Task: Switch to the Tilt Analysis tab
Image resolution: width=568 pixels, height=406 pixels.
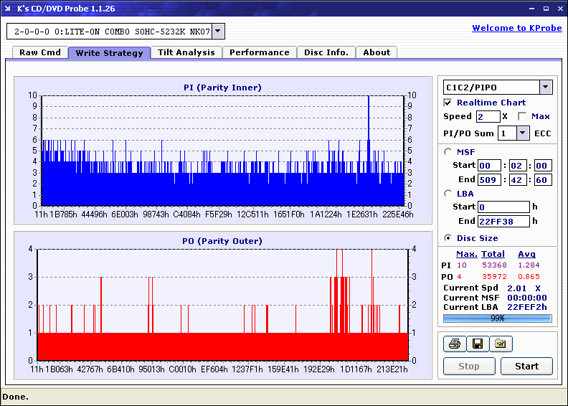Action: [186, 52]
